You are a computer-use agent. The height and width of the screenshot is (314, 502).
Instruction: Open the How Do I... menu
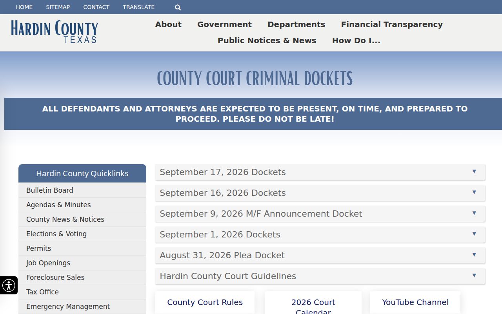pyautogui.click(x=356, y=40)
